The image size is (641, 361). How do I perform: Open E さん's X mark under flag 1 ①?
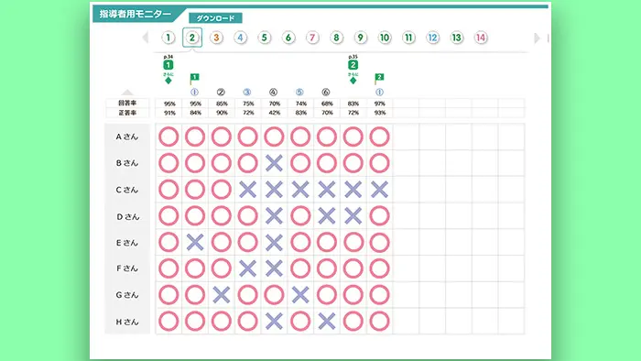click(x=195, y=243)
